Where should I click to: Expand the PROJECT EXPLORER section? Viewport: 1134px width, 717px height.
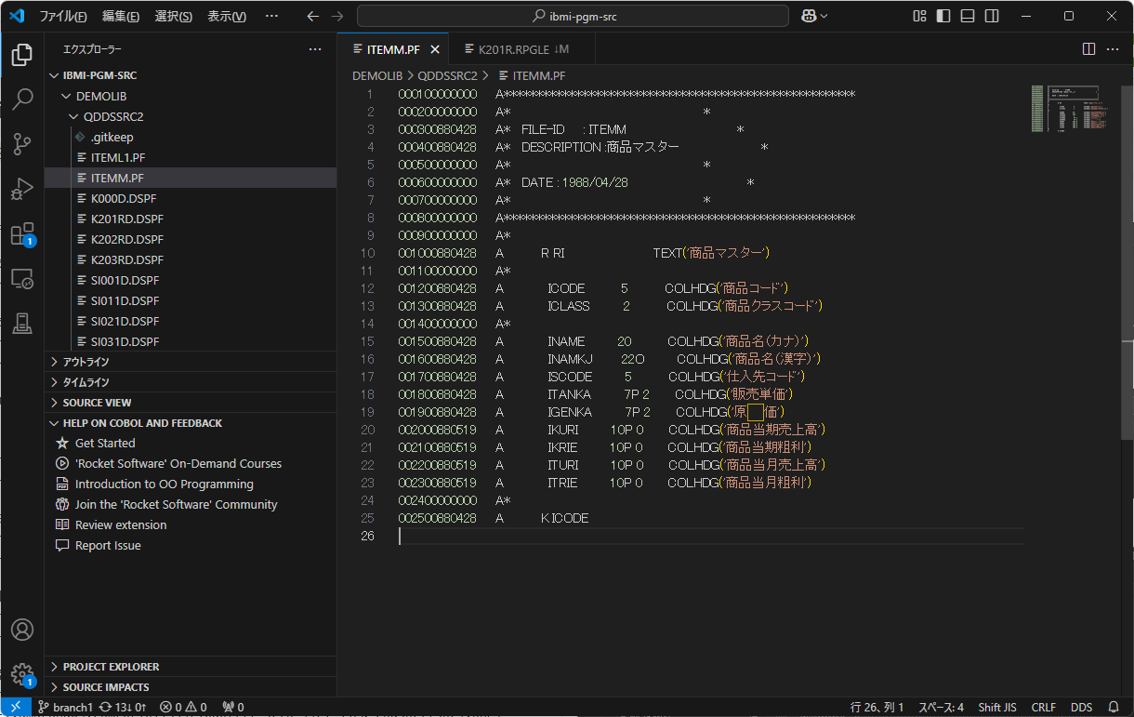point(191,667)
